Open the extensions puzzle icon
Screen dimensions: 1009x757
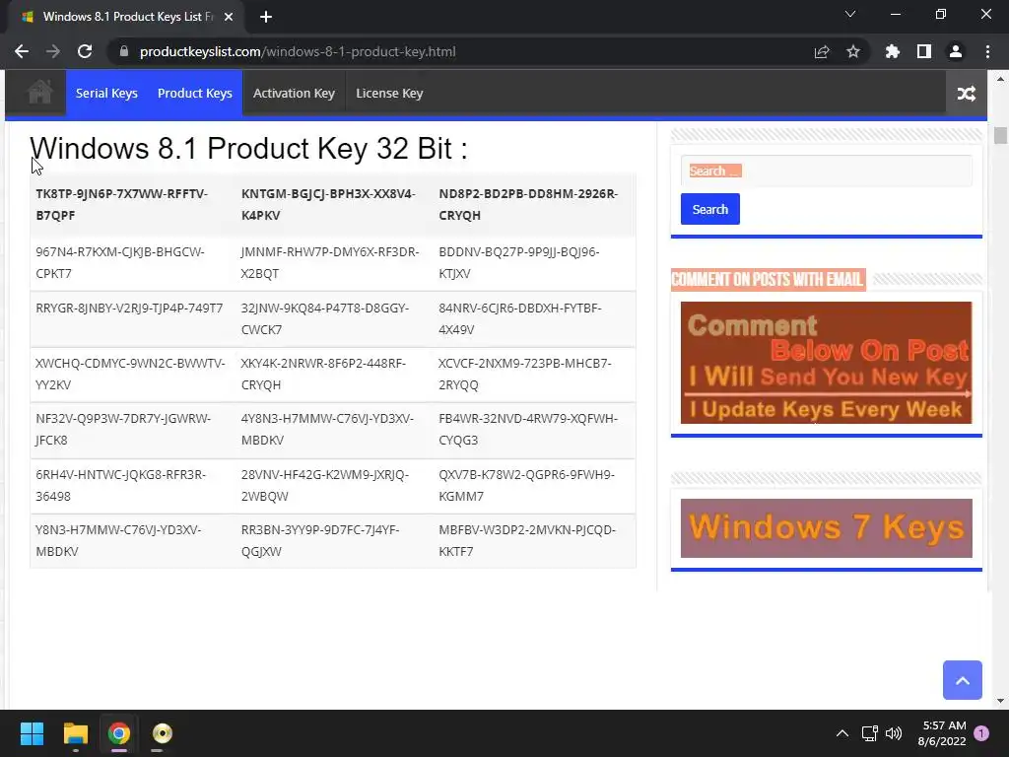[893, 51]
